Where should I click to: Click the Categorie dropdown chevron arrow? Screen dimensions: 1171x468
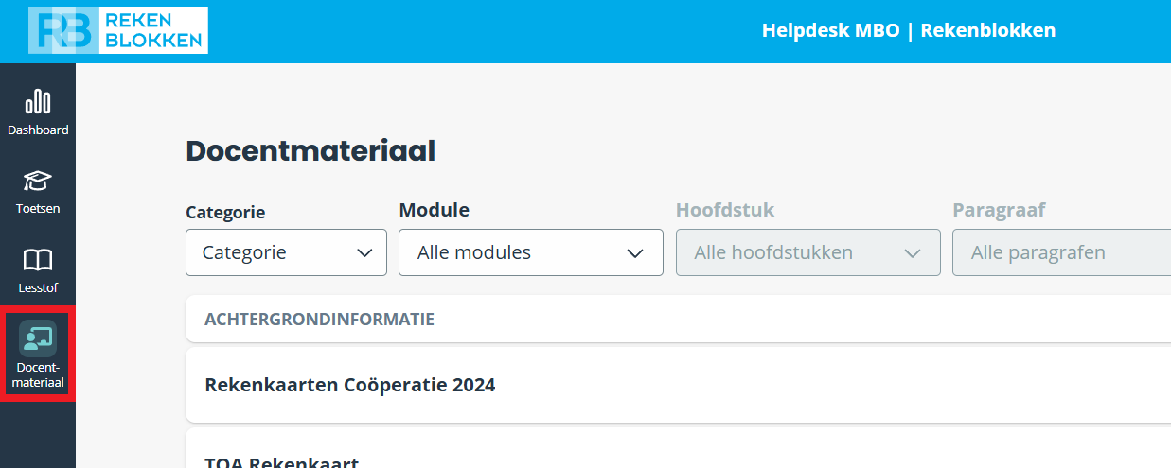click(364, 252)
